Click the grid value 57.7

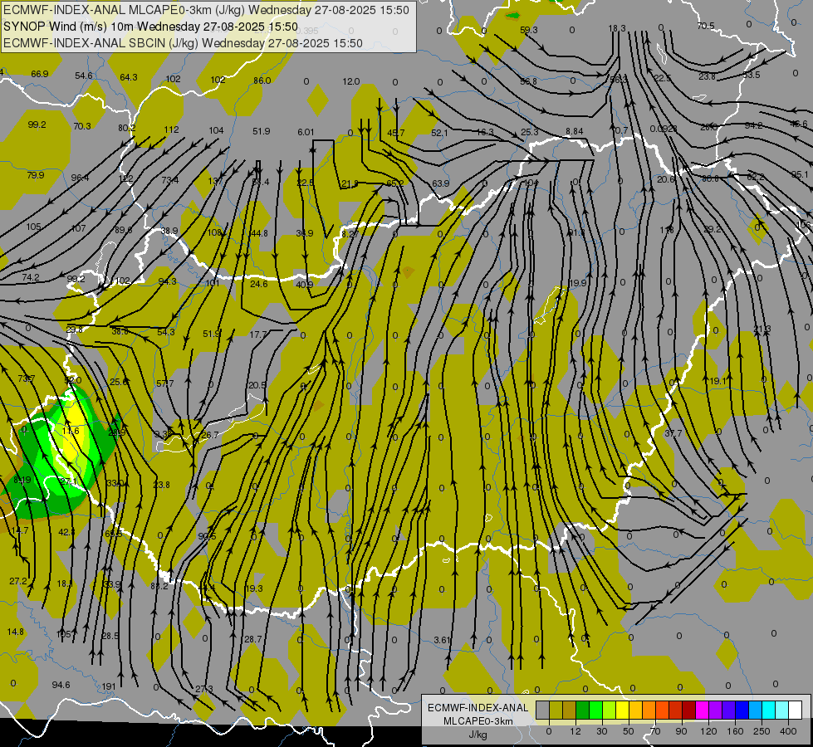(165, 383)
